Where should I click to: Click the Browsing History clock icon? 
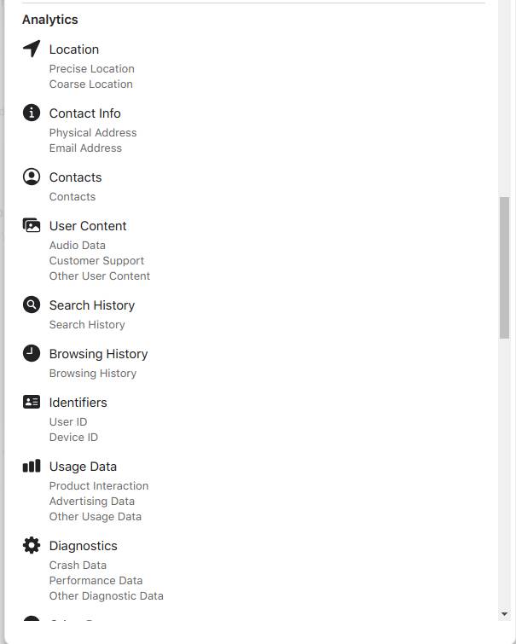pyautogui.click(x=32, y=353)
